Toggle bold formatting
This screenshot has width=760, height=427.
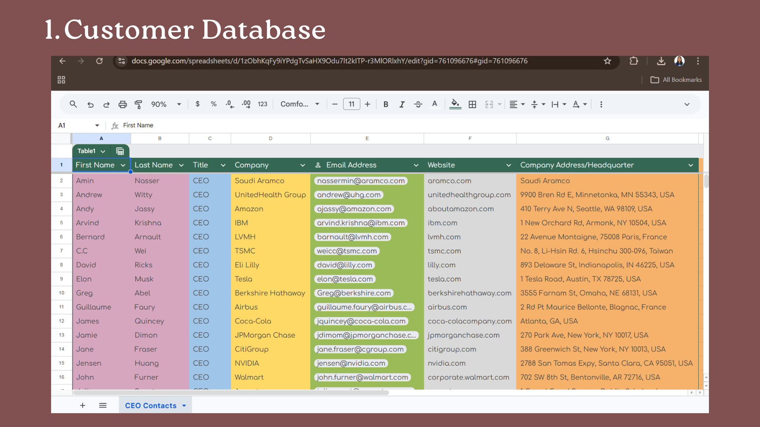point(386,104)
